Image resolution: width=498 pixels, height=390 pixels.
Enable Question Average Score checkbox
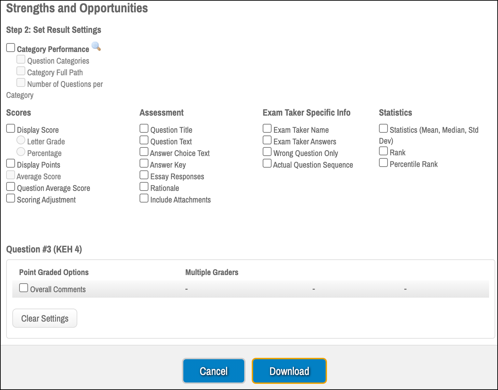pos(11,187)
